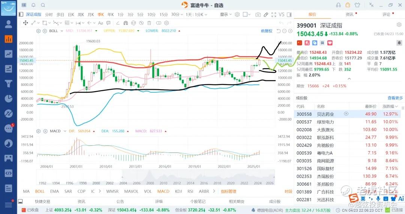Toggle the hide drawings eye-slash icon
405x214 pixels.
[x=141, y=23]
